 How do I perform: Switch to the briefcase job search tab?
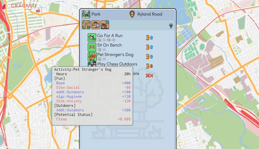point(96,25)
